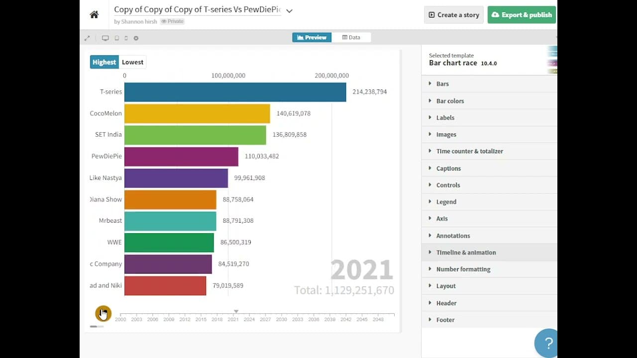
Task: Click year 2030 on the timeline slider
Action: coord(282,319)
